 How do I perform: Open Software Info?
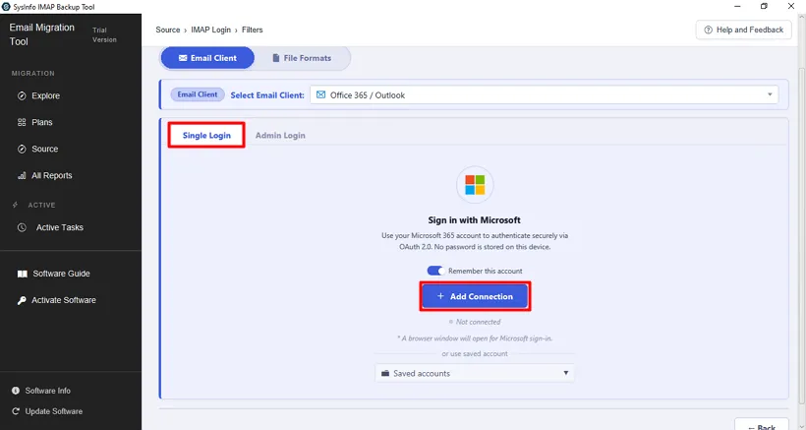(48, 391)
